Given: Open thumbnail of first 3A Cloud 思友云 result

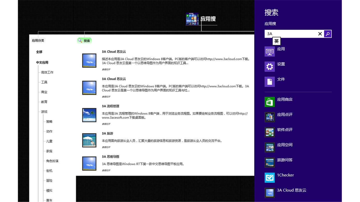Looking at the screenshot, I should tap(89, 61).
